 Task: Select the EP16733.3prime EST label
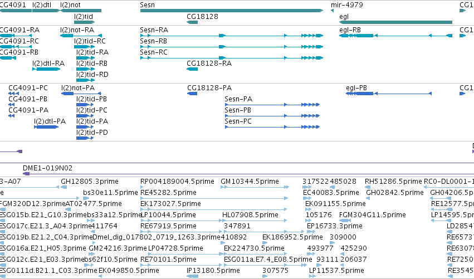click(334, 227)
